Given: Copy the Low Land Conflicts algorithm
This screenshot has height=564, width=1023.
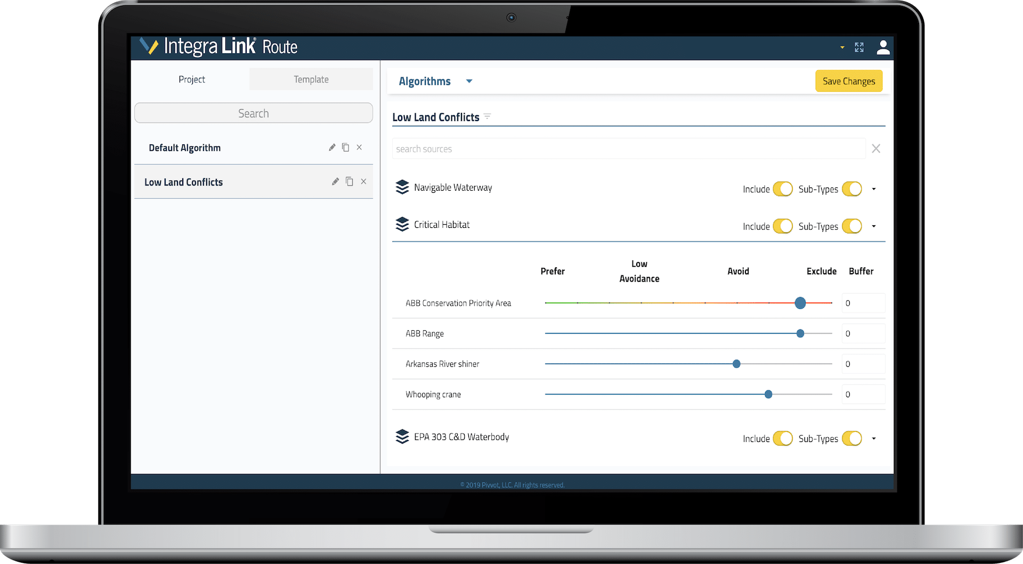Looking at the screenshot, I should (350, 182).
